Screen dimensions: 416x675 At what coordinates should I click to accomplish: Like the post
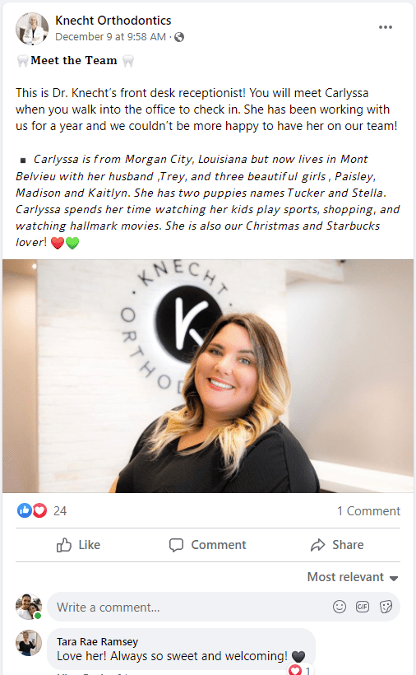78,545
